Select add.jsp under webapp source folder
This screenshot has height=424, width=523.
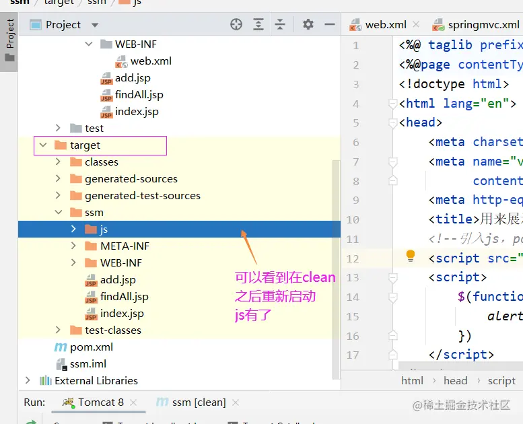[133, 77]
